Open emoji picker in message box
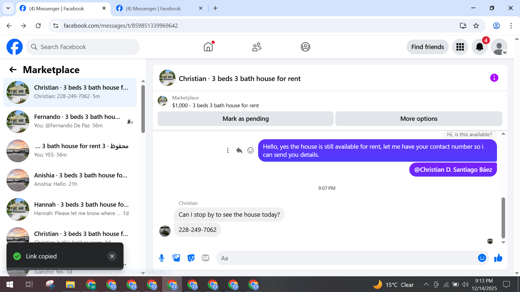The height and width of the screenshot is (292, 520). [x=482, y=258]
